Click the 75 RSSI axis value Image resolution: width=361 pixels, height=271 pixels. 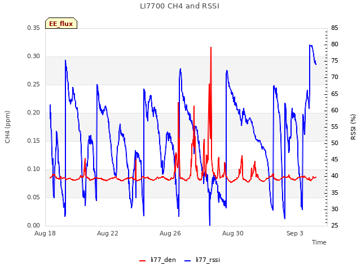click(x=334, y=61)
